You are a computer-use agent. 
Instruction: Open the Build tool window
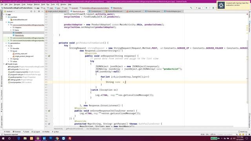26,132
